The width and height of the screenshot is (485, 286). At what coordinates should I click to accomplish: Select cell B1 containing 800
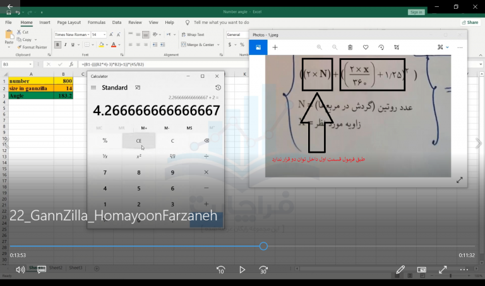click(x=63, y=81)
